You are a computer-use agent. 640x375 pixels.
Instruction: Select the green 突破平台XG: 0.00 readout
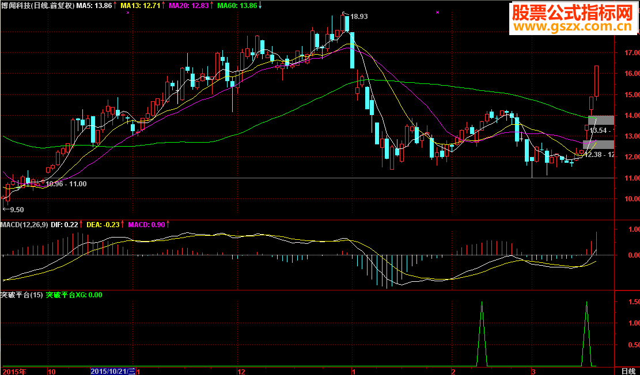click(x=74, y=295)
